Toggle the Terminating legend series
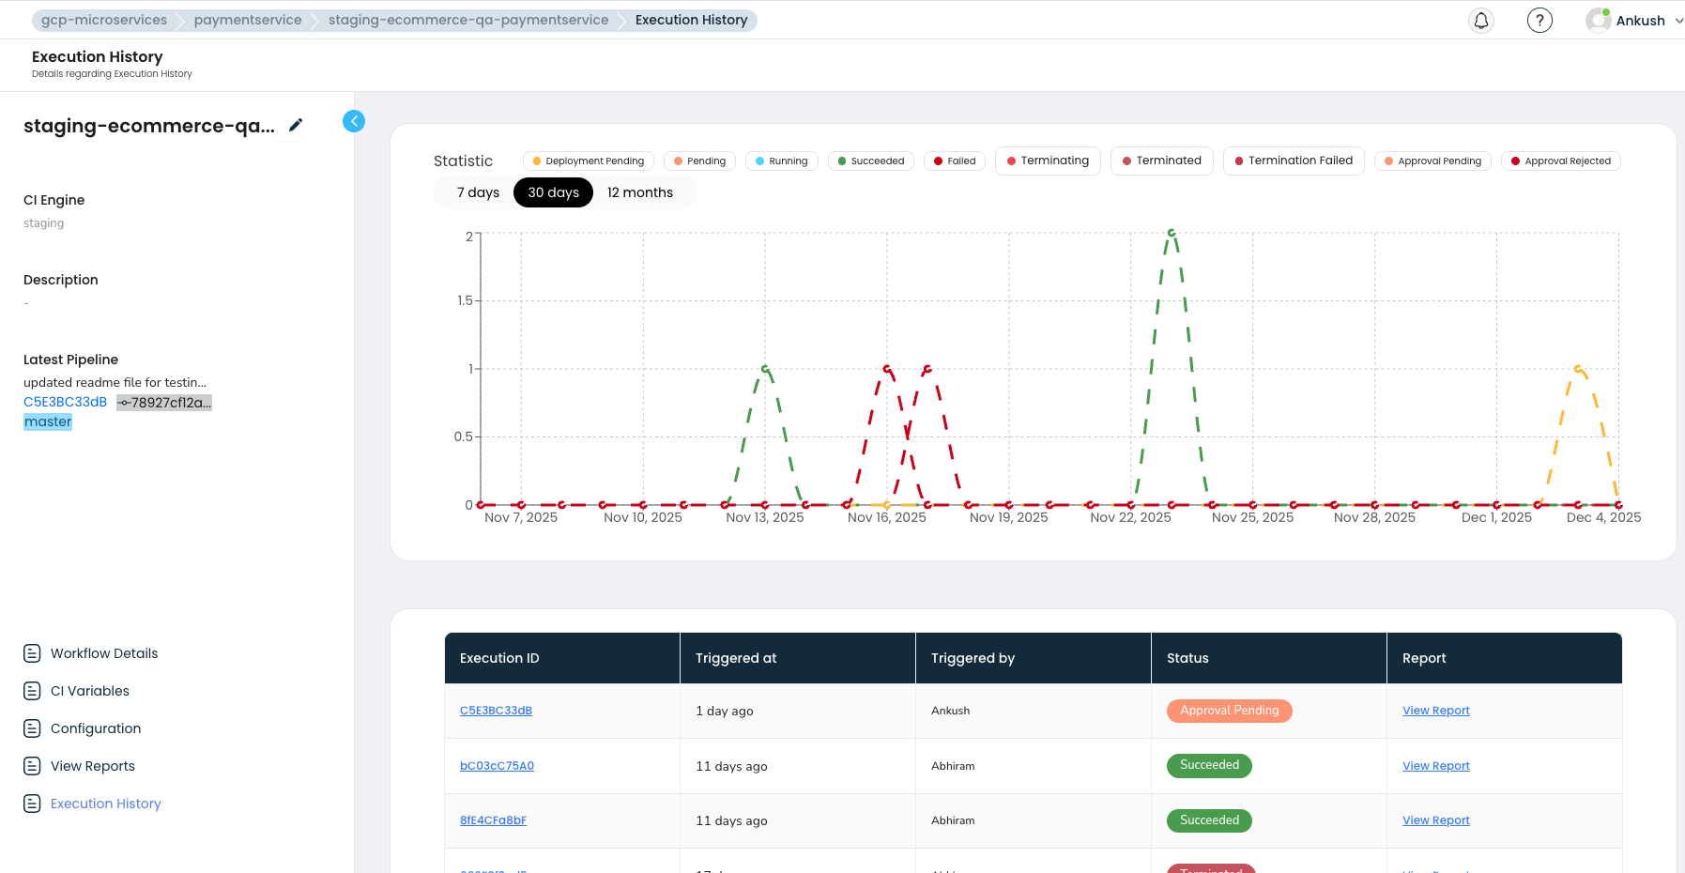 pyautogui.click(x=1048, y=161)
